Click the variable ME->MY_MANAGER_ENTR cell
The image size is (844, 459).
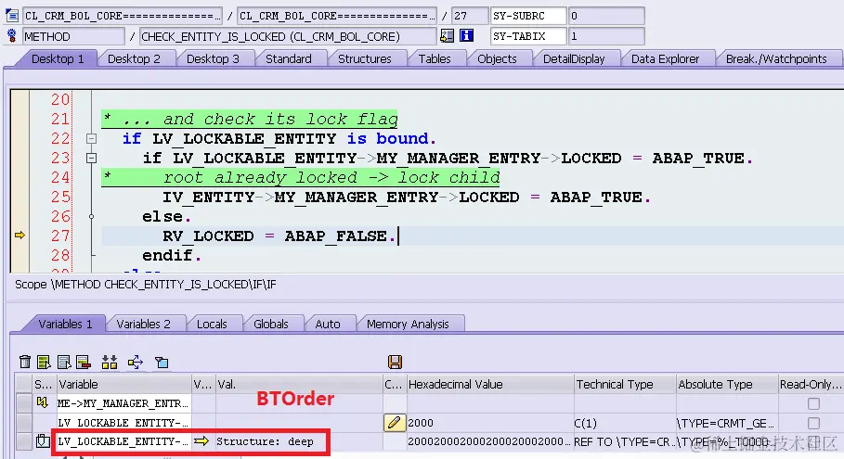[123, 403]
